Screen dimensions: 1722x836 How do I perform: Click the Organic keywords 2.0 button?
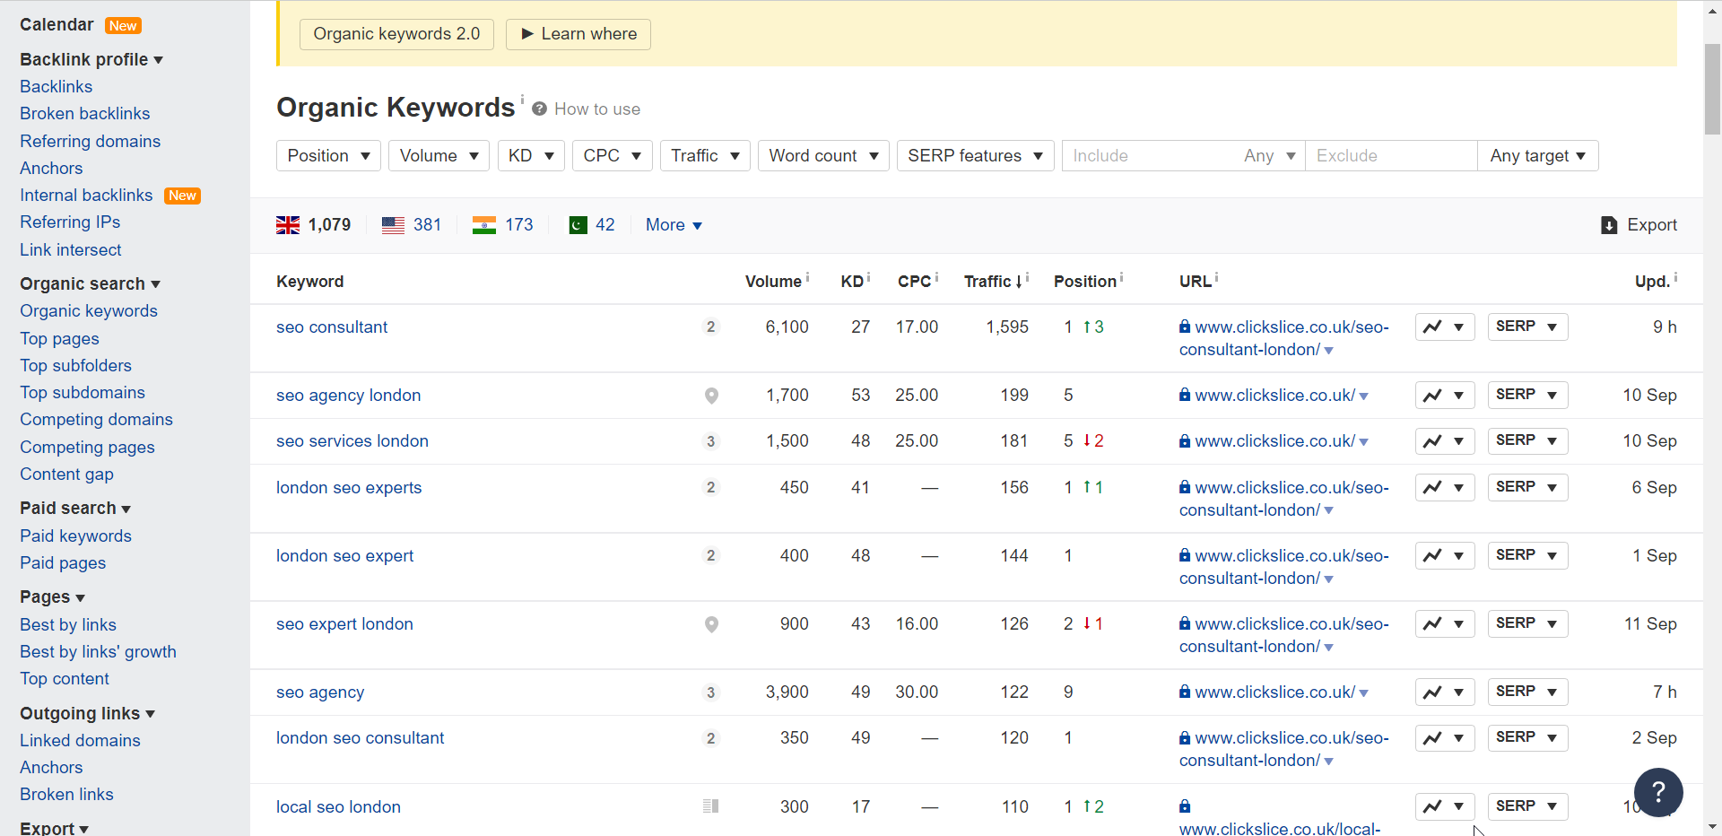396,34
